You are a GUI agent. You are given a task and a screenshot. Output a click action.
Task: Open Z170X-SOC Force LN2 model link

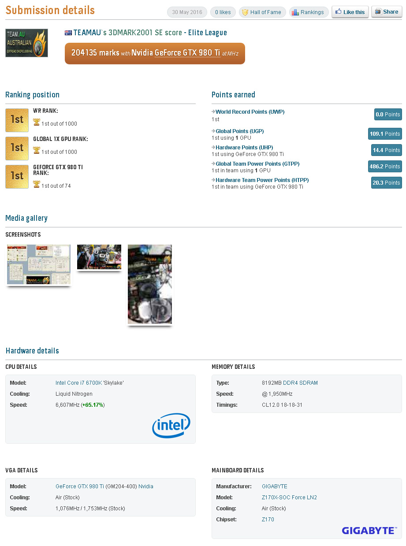[289, 498]
